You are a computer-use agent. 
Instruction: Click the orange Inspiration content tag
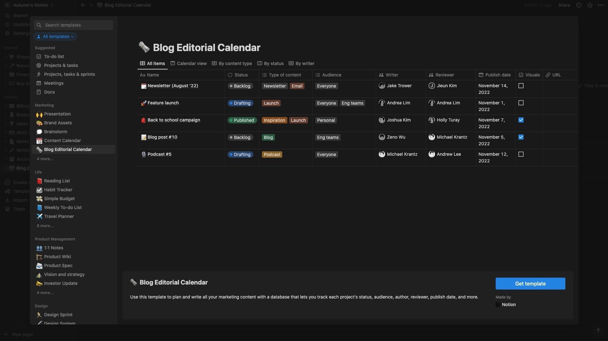click(x=274, y=121)
